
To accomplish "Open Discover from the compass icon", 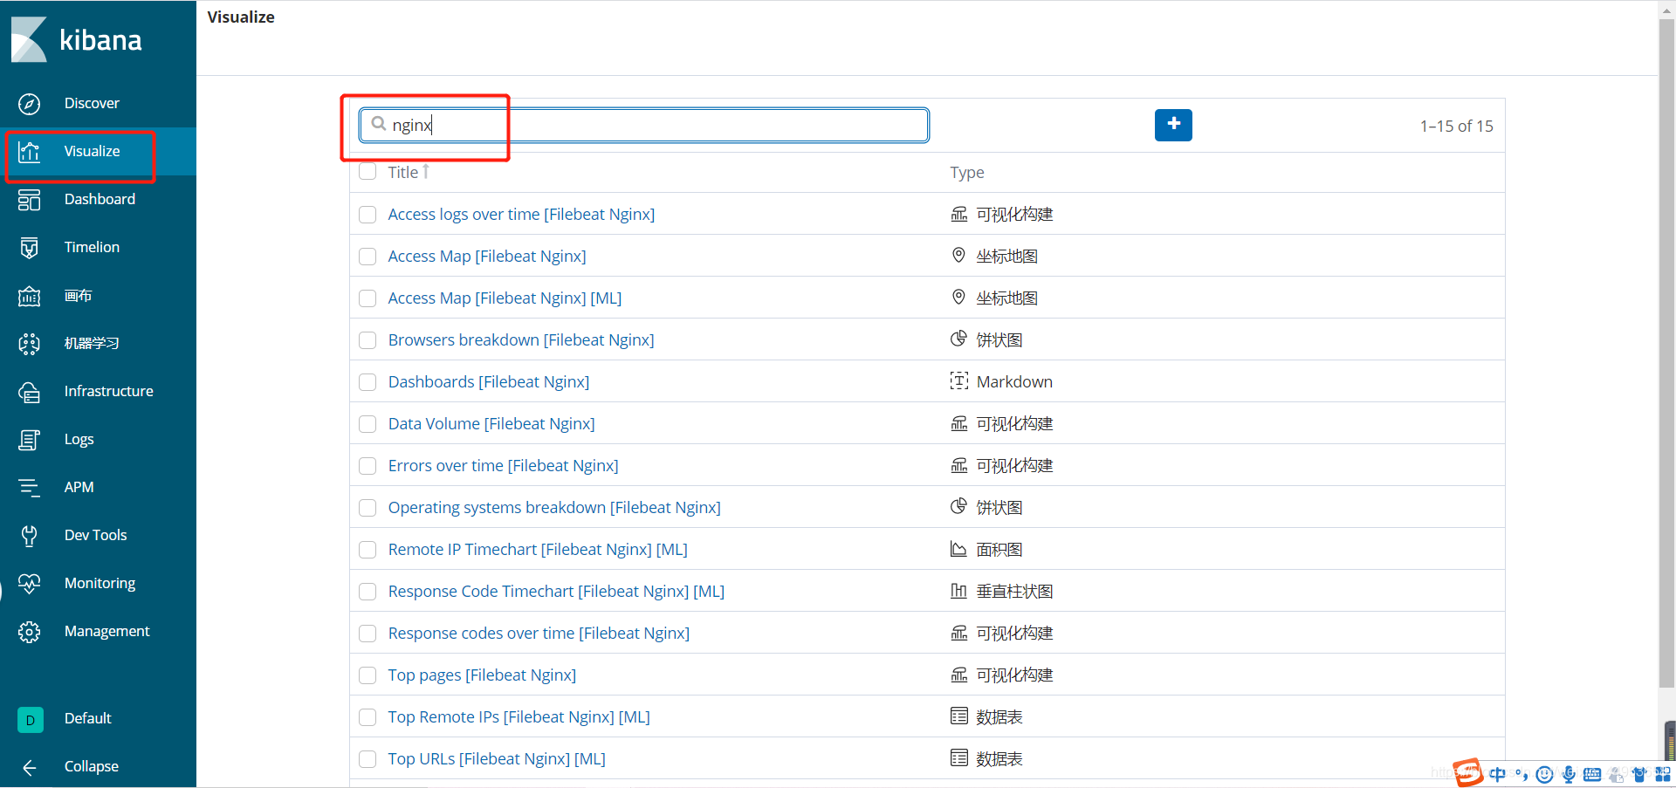I will point(29,104).
